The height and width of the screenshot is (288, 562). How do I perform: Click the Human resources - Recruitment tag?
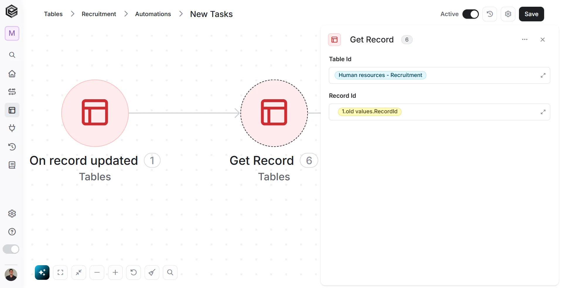tap(380, 75)
